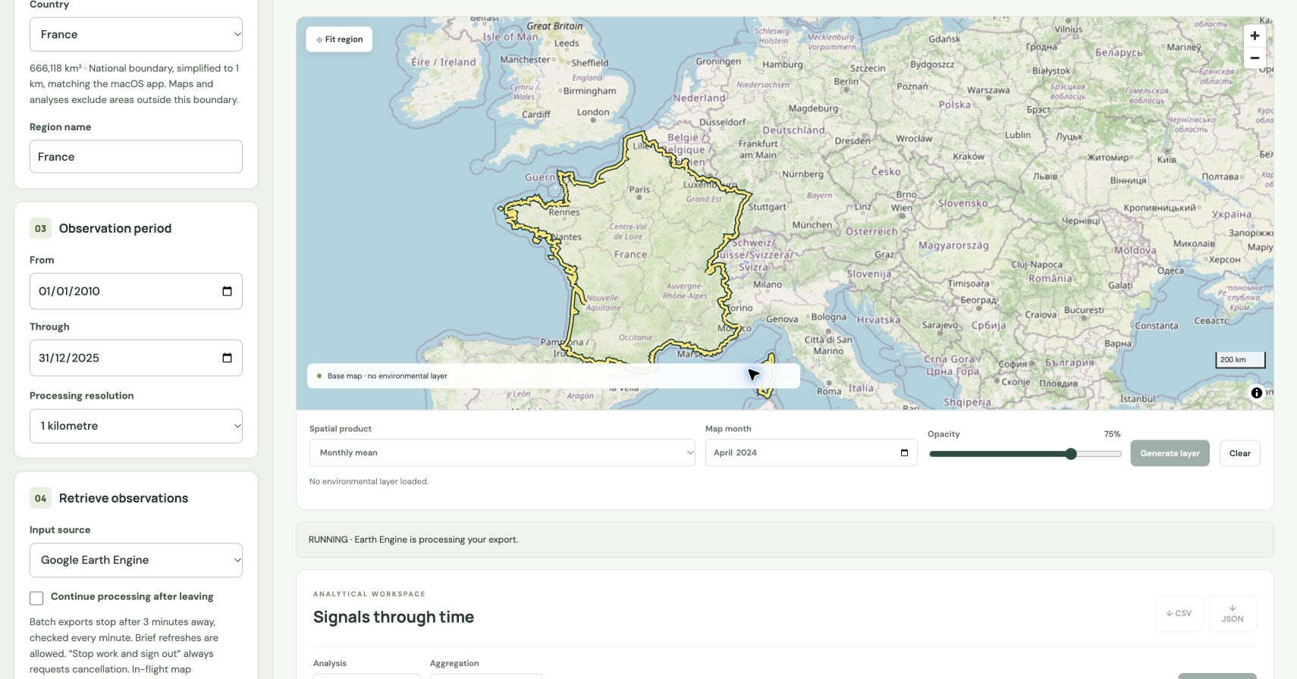Focus the Region name field

(136, 156)
